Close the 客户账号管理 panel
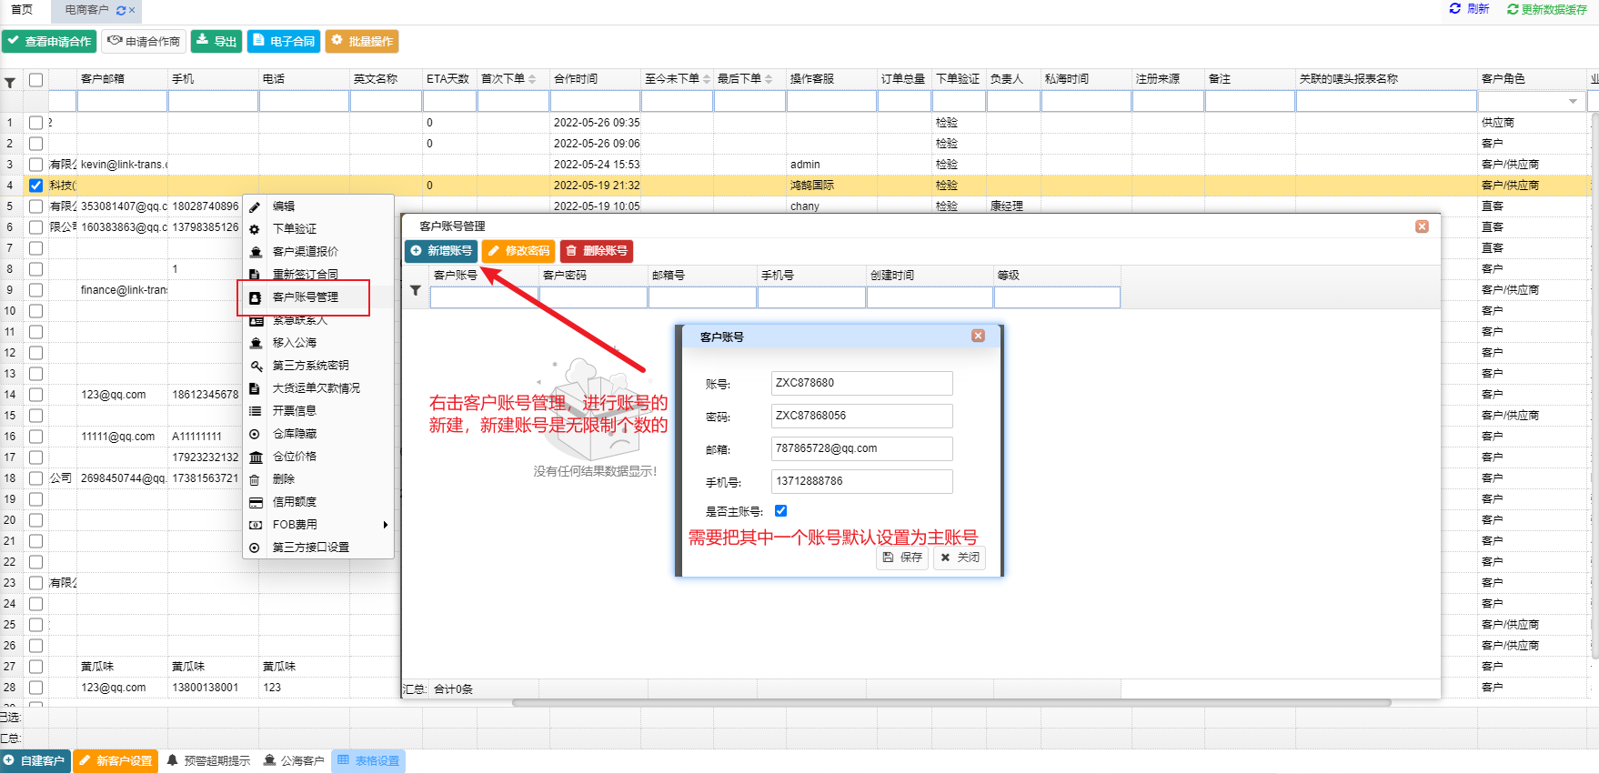The height and width of the screenshot is (774, 1599). click(x=1422, y=226)
